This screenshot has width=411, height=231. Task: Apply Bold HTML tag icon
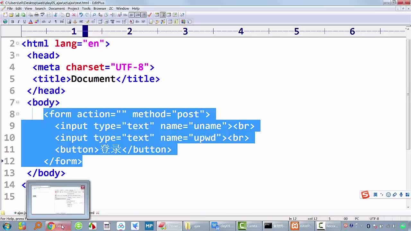pos(13,21)
